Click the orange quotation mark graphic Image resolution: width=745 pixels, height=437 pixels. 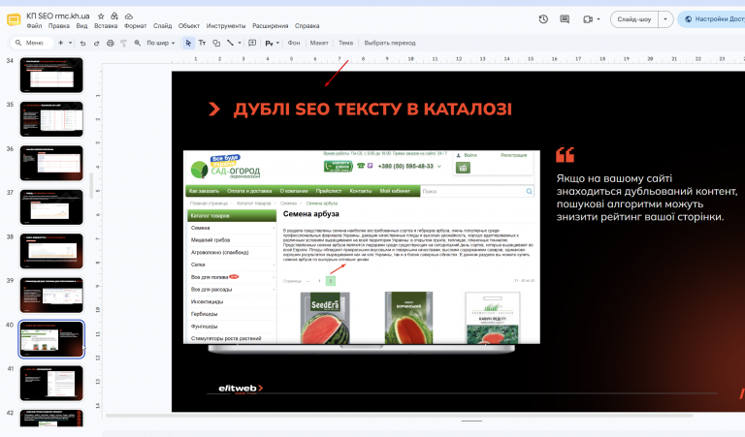[565, 155]
